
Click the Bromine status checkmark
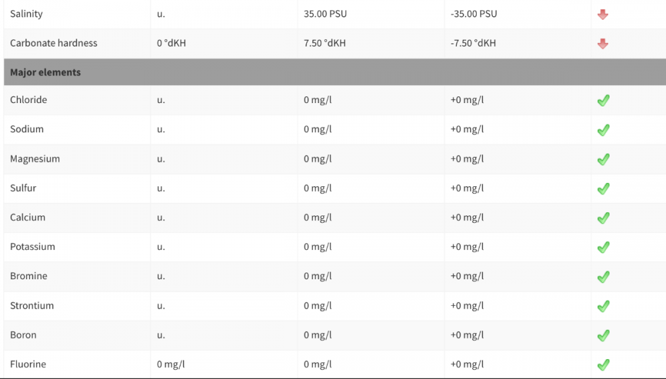click(603, 277)
